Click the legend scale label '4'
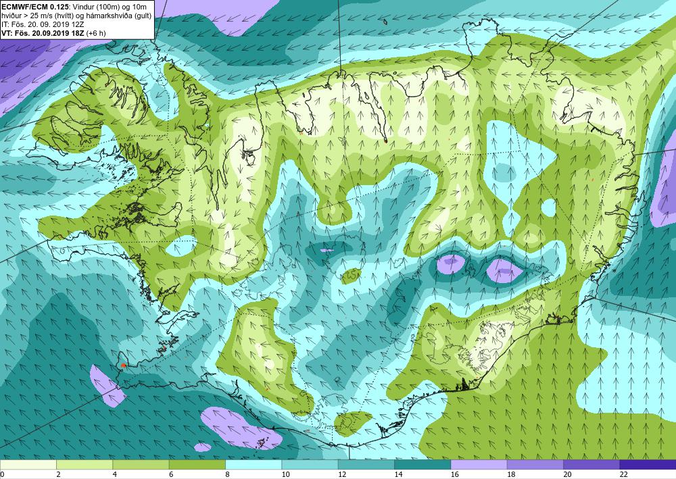Image resolution: width=676 pixels, height=479 pixels. [x=115, y=474]
